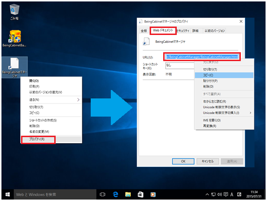Open the Windows Start button
This screenshot has width=267, height=201.
[7, 194]
